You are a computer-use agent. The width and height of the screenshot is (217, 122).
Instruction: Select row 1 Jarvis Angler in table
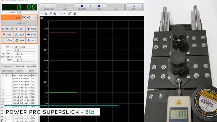tap(19, 78)
